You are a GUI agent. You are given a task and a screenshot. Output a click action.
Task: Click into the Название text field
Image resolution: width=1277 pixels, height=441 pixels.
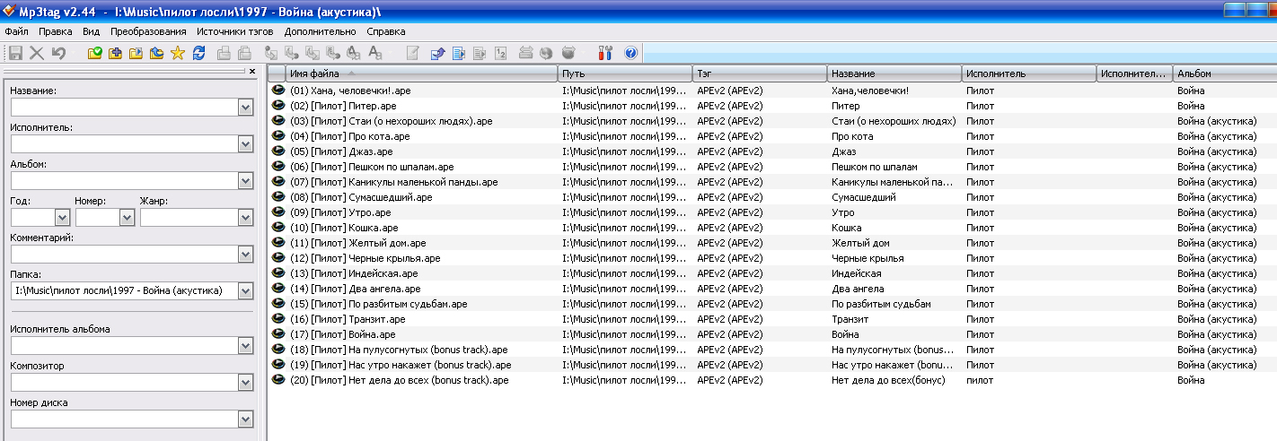tap(124, 107)
